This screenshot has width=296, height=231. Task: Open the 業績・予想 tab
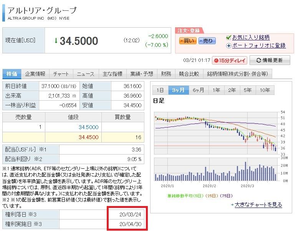point(142,74)
